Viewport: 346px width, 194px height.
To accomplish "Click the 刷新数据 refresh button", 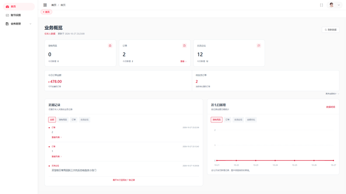I will coord(330,30).
